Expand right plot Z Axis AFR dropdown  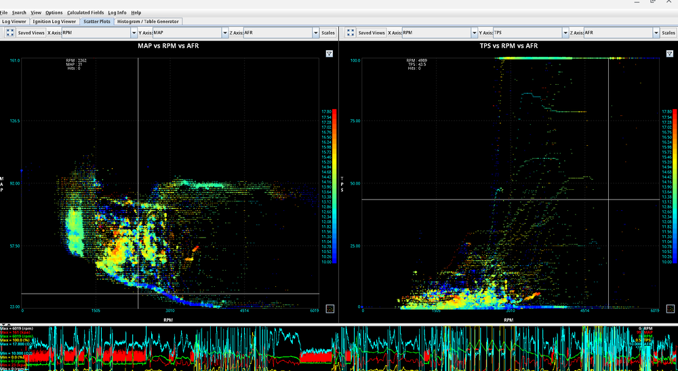[656, 33]
